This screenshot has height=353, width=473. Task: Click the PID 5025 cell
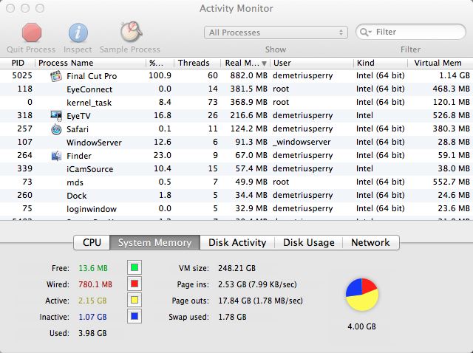coord(22,75)
